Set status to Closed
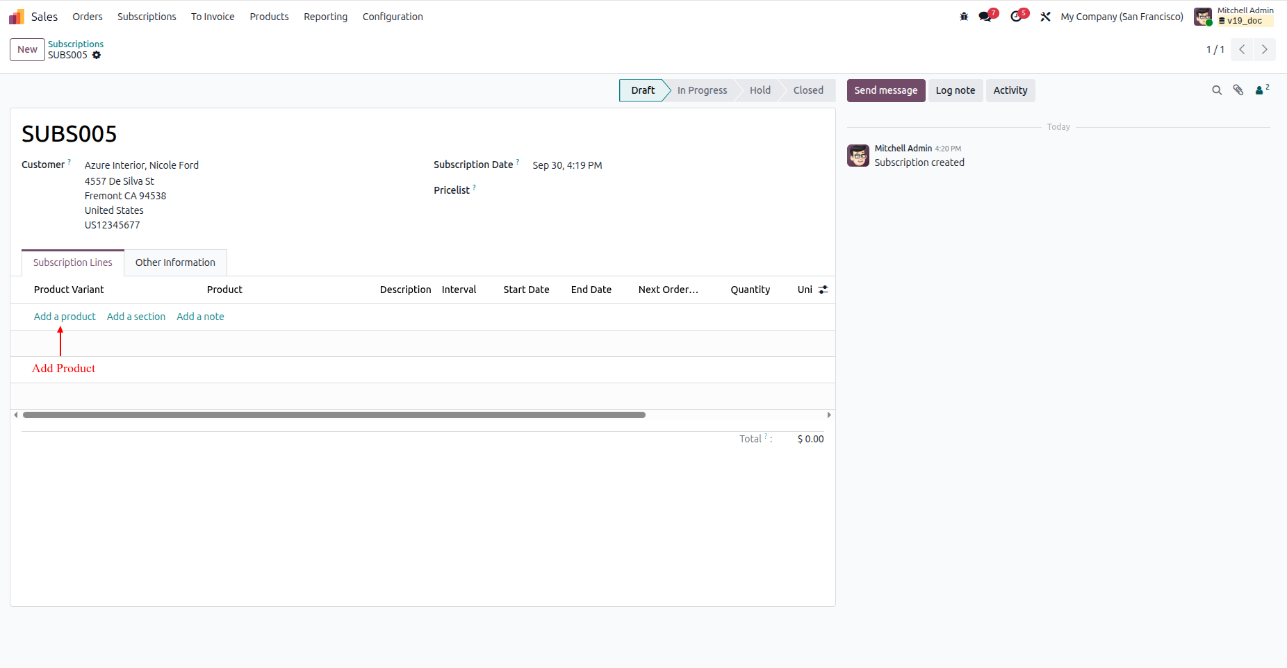Image resolution: width=1287 pixels, height=668 pixels. 808,90
